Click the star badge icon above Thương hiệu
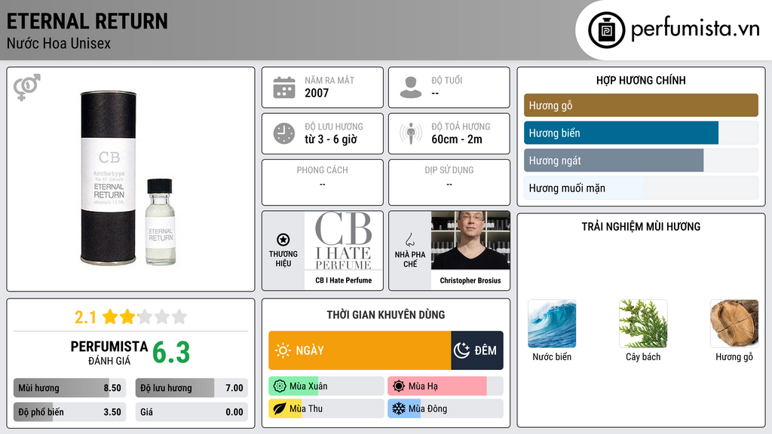Viewport: 772px width, 434px height. pyautogui.click(x=283, y=240)
